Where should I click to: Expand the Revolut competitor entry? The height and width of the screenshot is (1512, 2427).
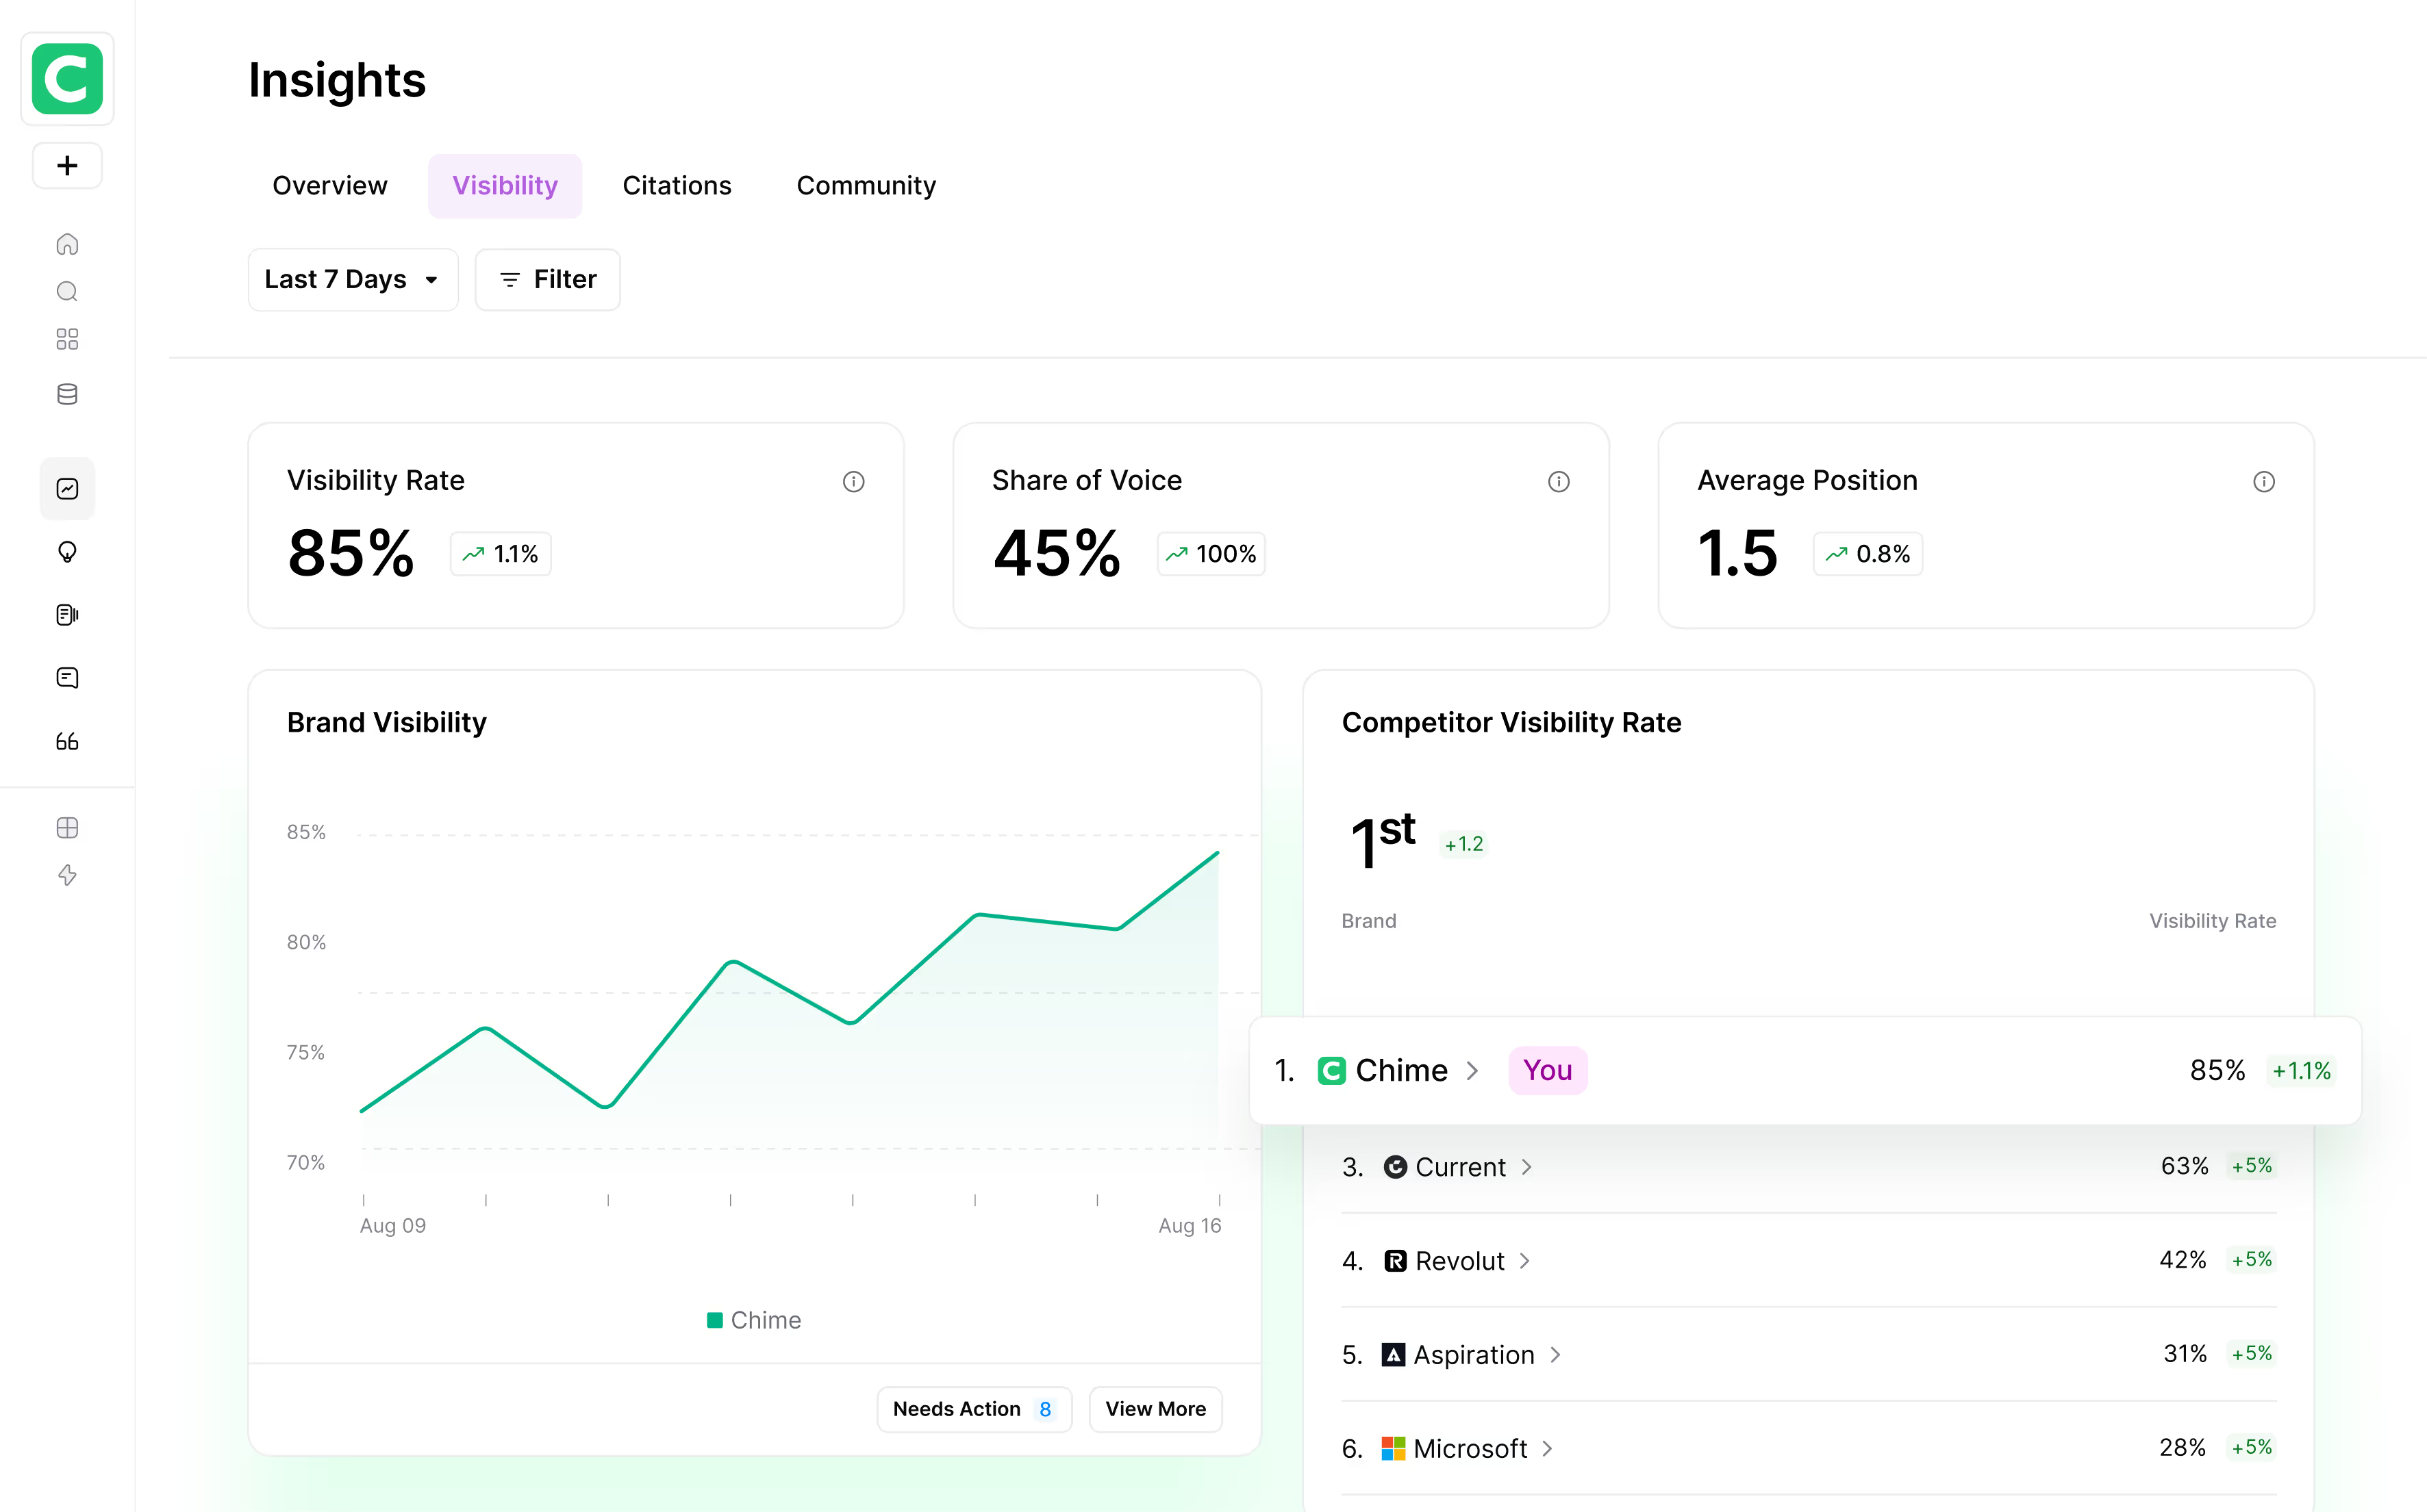tap(1524, 1261)
